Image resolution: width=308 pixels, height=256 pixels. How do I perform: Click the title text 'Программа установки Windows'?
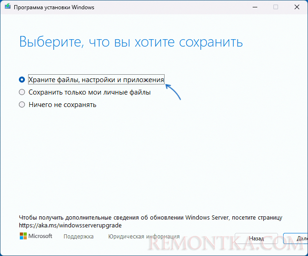tap(54, 7)
